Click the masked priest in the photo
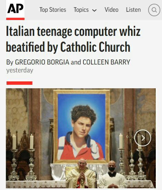 coord(112,174)
